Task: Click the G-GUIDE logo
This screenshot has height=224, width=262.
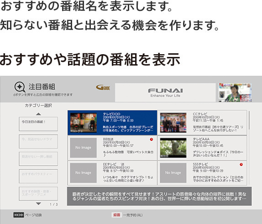Action: coord(103,87)
